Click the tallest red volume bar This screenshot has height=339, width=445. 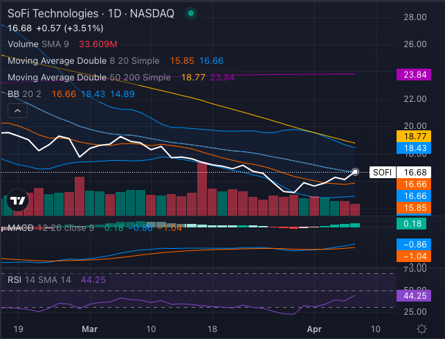click(202, 189)
